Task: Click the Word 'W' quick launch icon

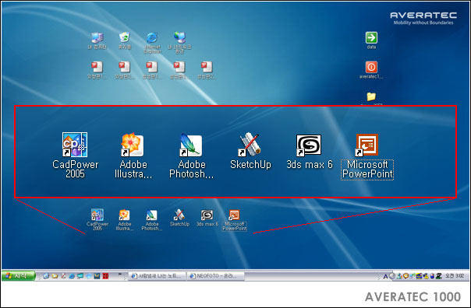Action: 97,276
